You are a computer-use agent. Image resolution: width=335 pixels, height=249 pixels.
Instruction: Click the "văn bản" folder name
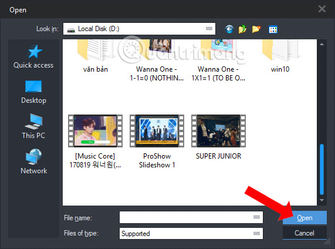click(95, 69)
